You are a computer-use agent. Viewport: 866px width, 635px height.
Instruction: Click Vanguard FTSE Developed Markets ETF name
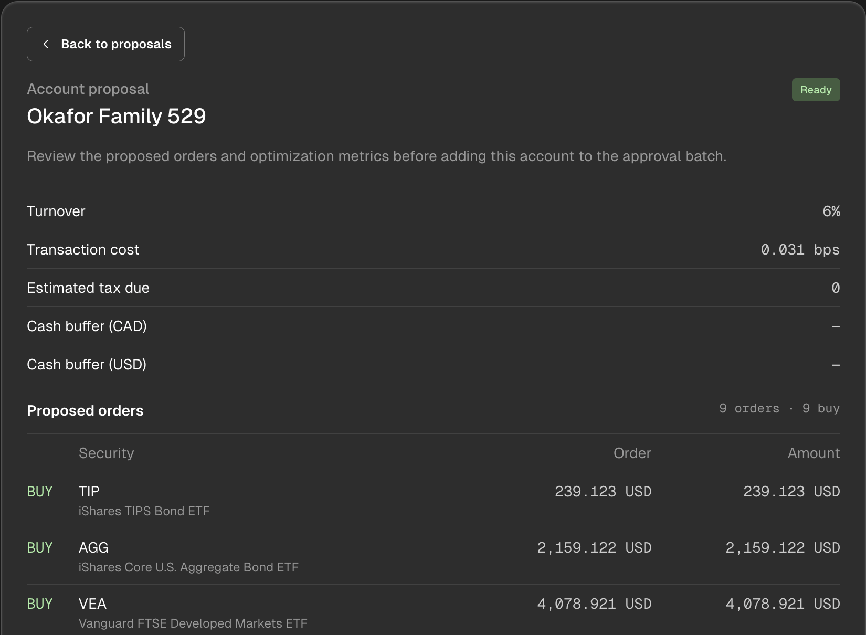[x=193, y=623]
